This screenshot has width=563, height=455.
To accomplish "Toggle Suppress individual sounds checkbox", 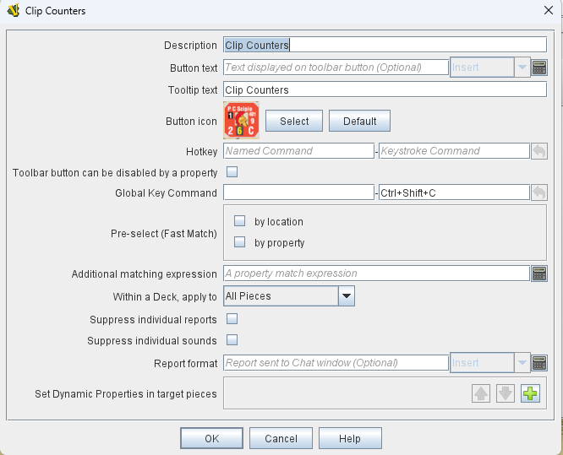I will pos(232,340).
